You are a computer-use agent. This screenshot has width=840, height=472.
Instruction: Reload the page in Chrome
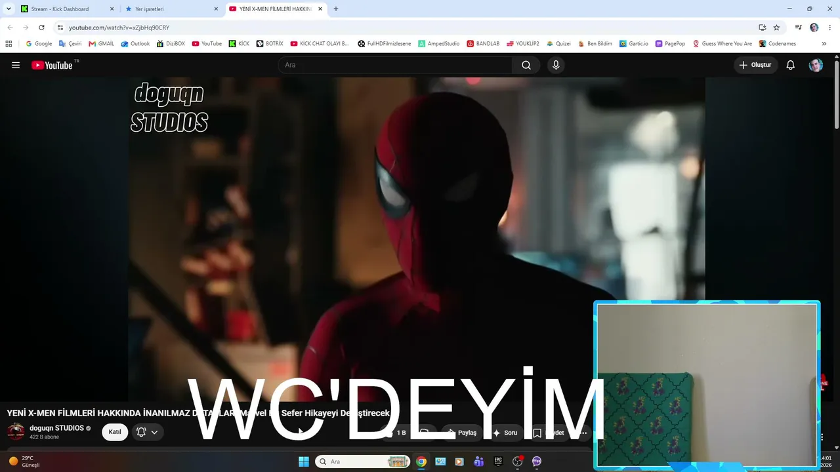pyautogui.click(x=41, y=28)
